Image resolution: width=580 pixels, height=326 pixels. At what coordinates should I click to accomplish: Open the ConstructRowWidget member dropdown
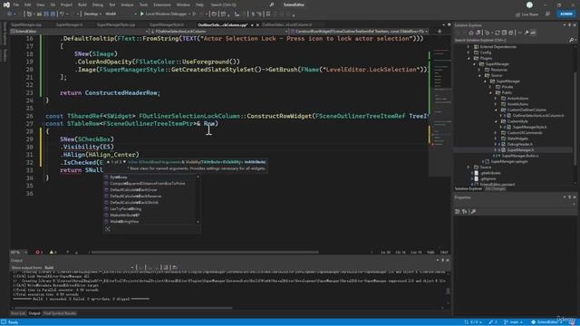(360, 32)
